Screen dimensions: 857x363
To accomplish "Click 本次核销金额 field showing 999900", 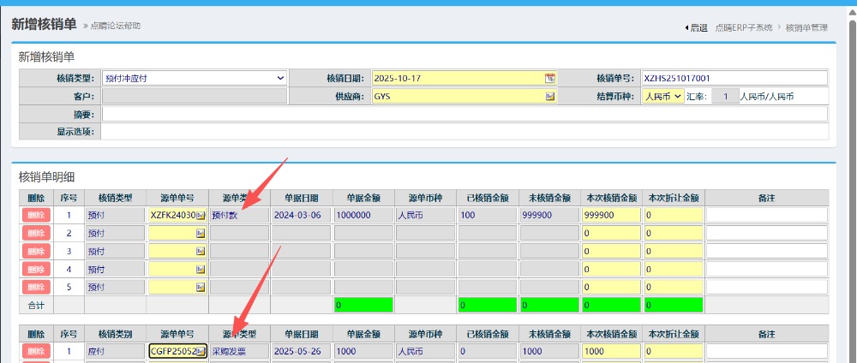I will click(611, 216).
